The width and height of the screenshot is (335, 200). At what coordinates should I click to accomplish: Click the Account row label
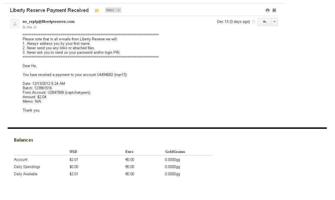tap(20, 160)
